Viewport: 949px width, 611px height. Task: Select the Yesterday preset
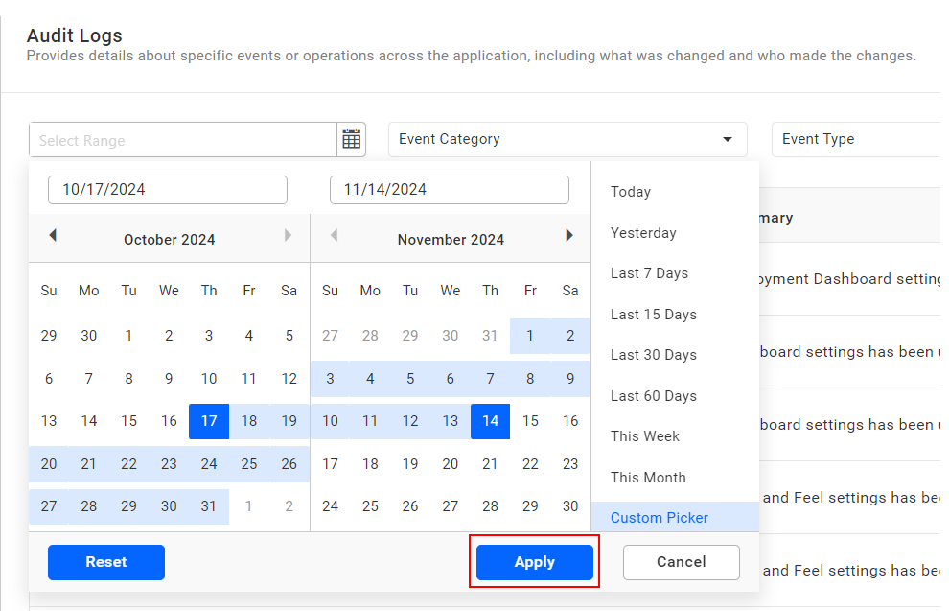coord(643,232)
